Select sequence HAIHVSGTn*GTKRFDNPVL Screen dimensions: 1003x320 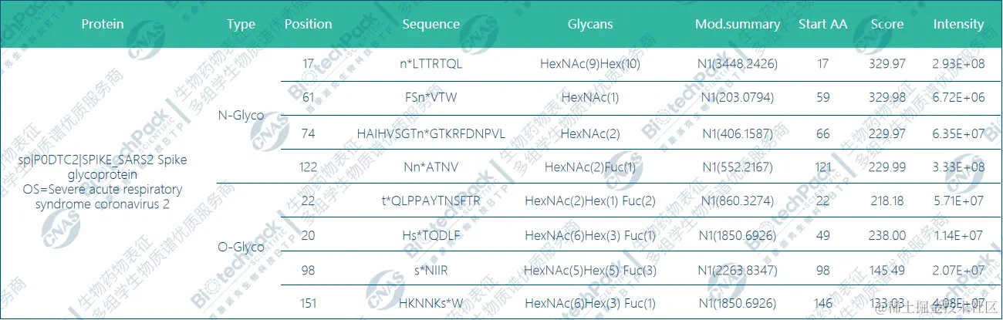[431, 133]
